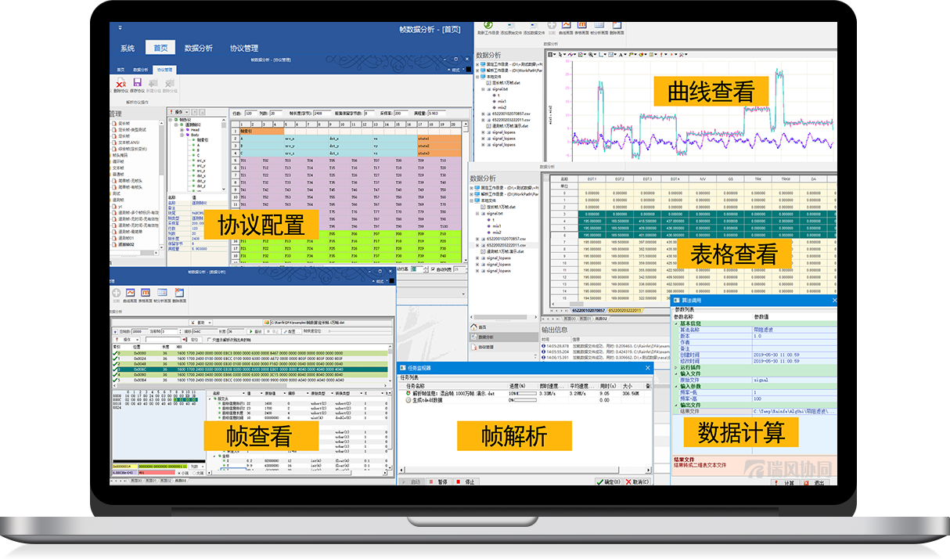Image resolution: width=950 pixels, height=559 pixels.
Task: Click the 添加数据文件 (Add Data File) icon
Action: tap(534, 24)
